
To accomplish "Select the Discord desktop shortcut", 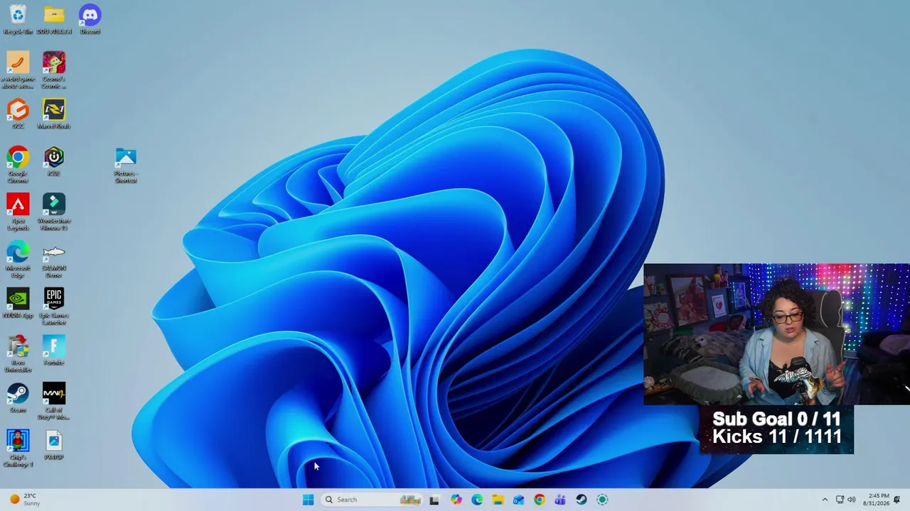I will coord(90,19).
